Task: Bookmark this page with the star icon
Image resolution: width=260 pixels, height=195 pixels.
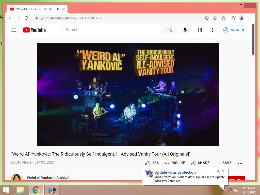Action: click(223, 18)
